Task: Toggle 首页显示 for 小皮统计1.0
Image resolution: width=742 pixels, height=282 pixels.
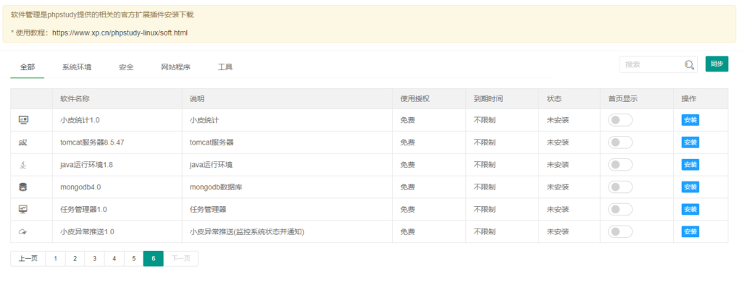Action: 620,120
